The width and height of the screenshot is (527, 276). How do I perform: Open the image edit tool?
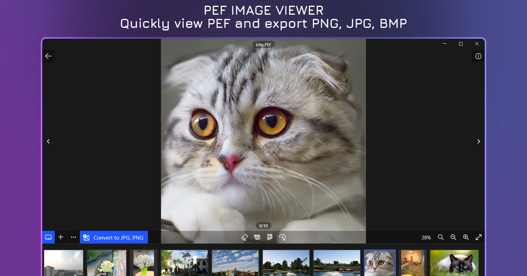point(269,237)
